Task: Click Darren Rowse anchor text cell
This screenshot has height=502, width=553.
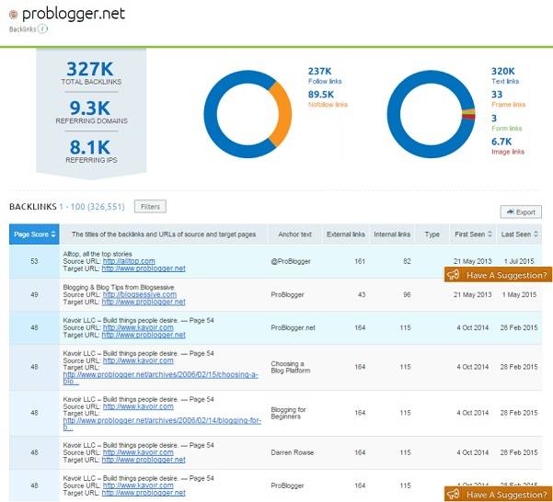Action: tap(292, 452)
